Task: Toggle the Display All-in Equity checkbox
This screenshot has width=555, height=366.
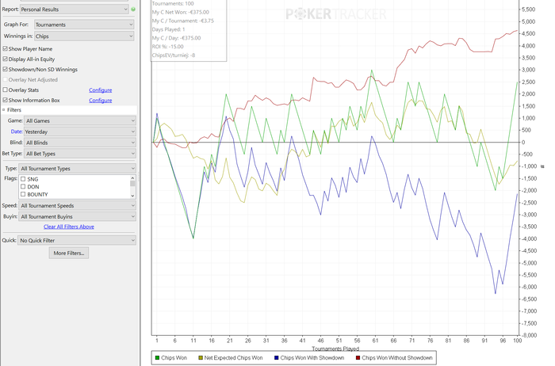Action: click(x=5, y=59)
